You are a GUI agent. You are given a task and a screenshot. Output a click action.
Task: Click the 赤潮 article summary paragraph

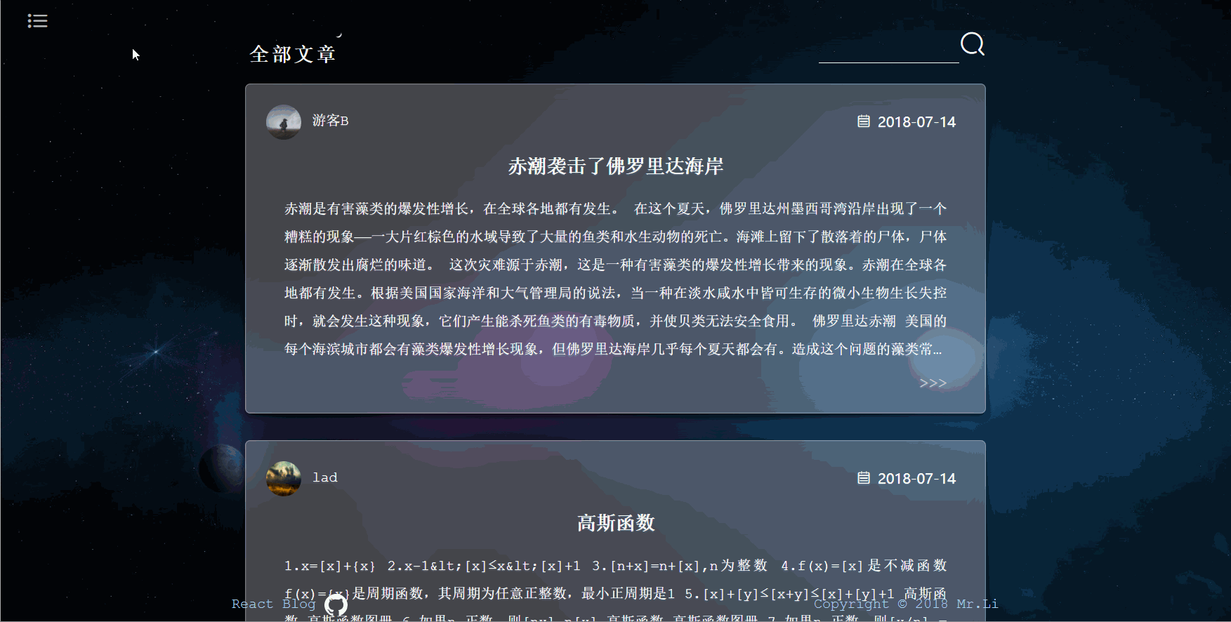click(615, 279)
